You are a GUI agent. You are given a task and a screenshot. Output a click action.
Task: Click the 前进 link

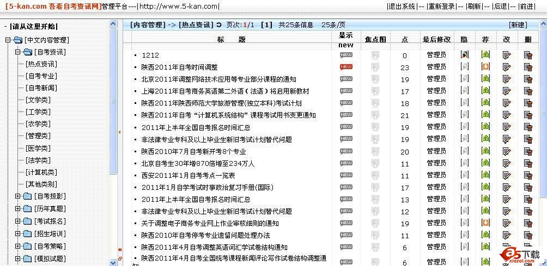point(526,7)
